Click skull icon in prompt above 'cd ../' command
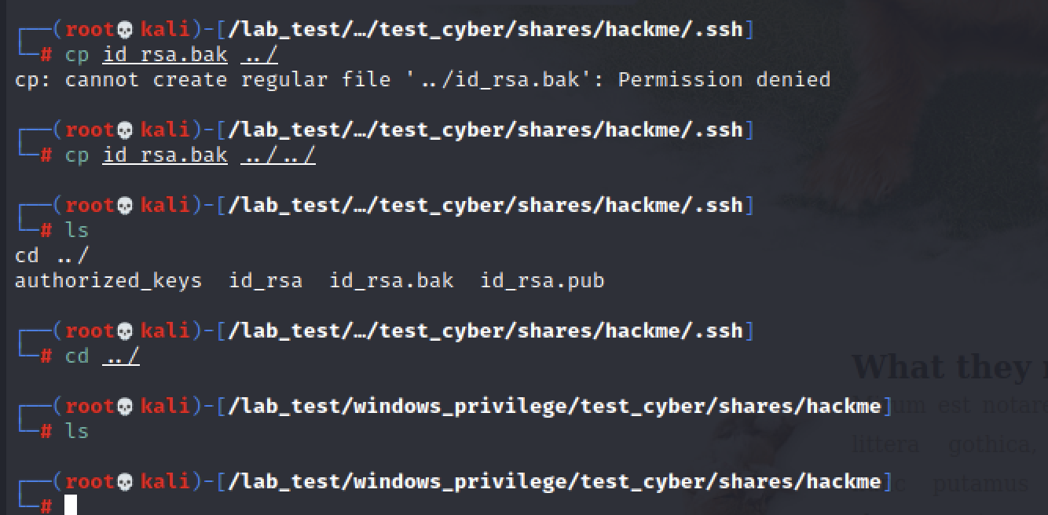 point(125,331)
